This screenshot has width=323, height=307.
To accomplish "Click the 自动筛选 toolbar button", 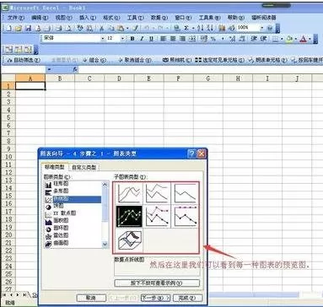I will tap(24, 60).
